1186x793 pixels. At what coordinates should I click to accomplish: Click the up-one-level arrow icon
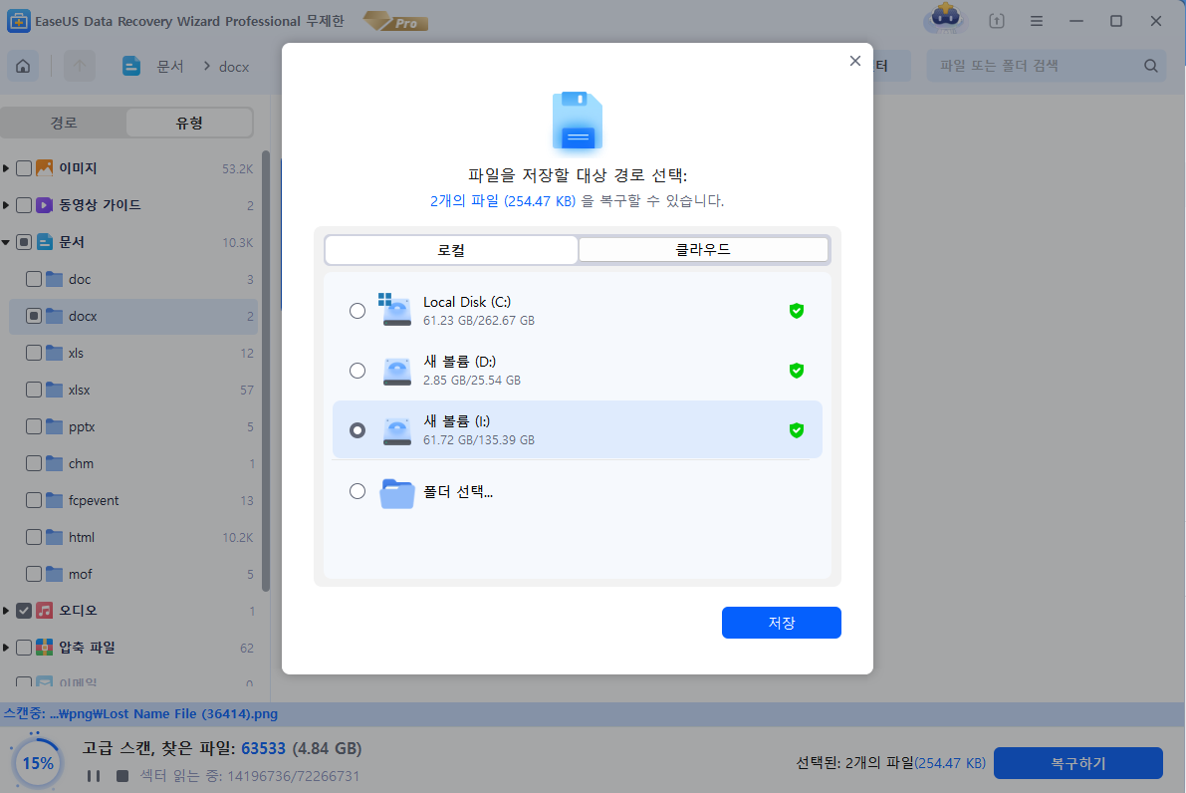coord(81,67)
